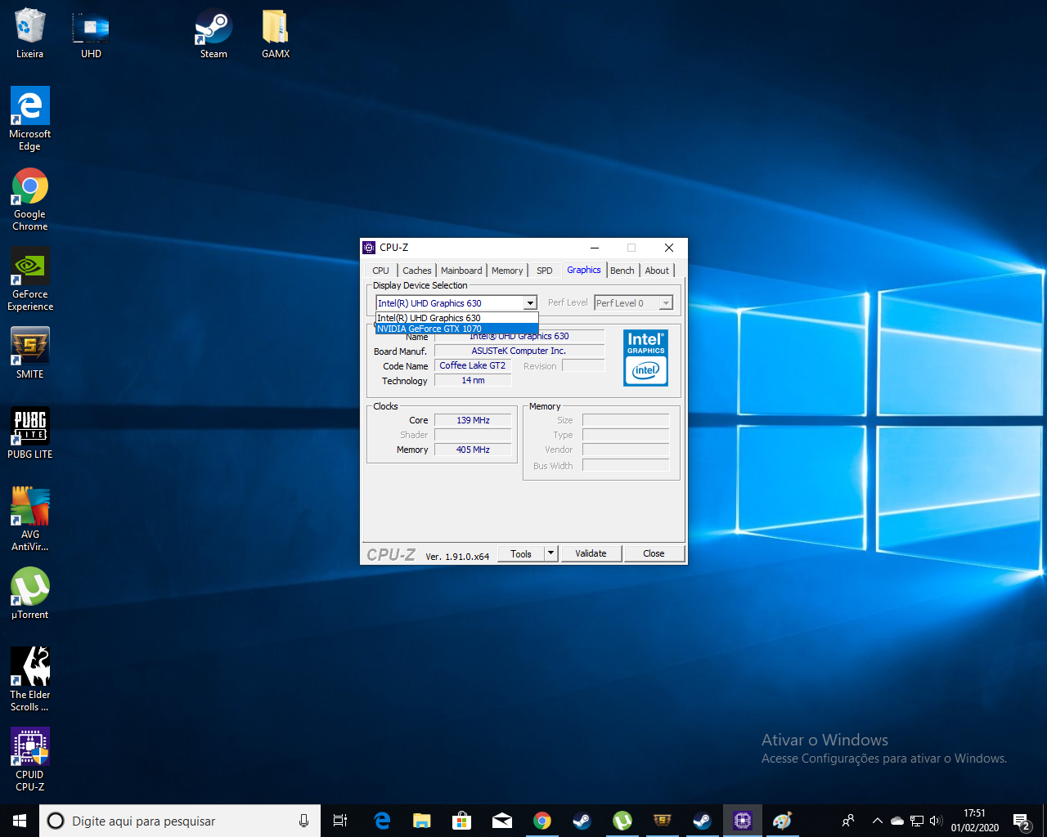Switch to the Mainboard tab
This screenshot has width=1047, height=837.
coord(461,271)
